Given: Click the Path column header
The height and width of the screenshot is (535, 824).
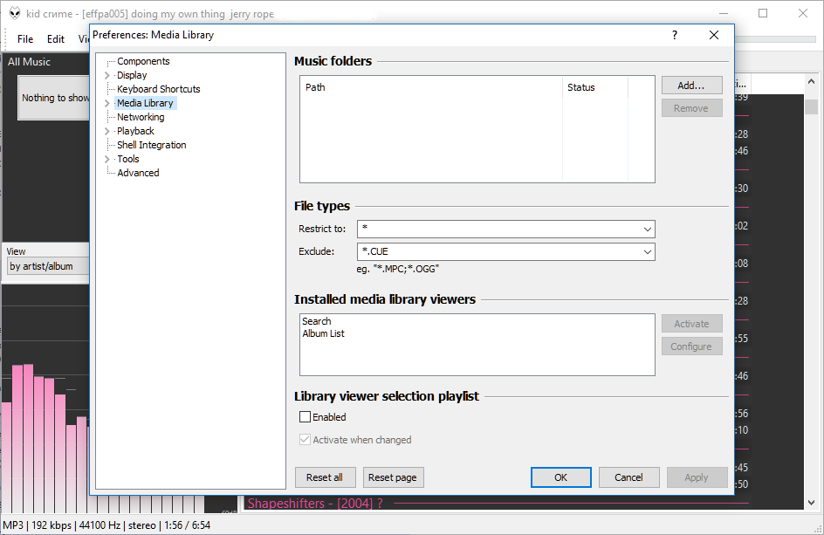Looking at the screenshot, I should pyautogui.click(x=431, y=87).
